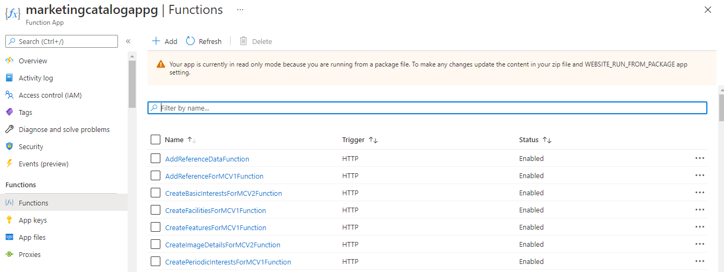Open more options for AddReferenceForMCV1Function row
Screen dimensions: 724x272
point(699,175)
